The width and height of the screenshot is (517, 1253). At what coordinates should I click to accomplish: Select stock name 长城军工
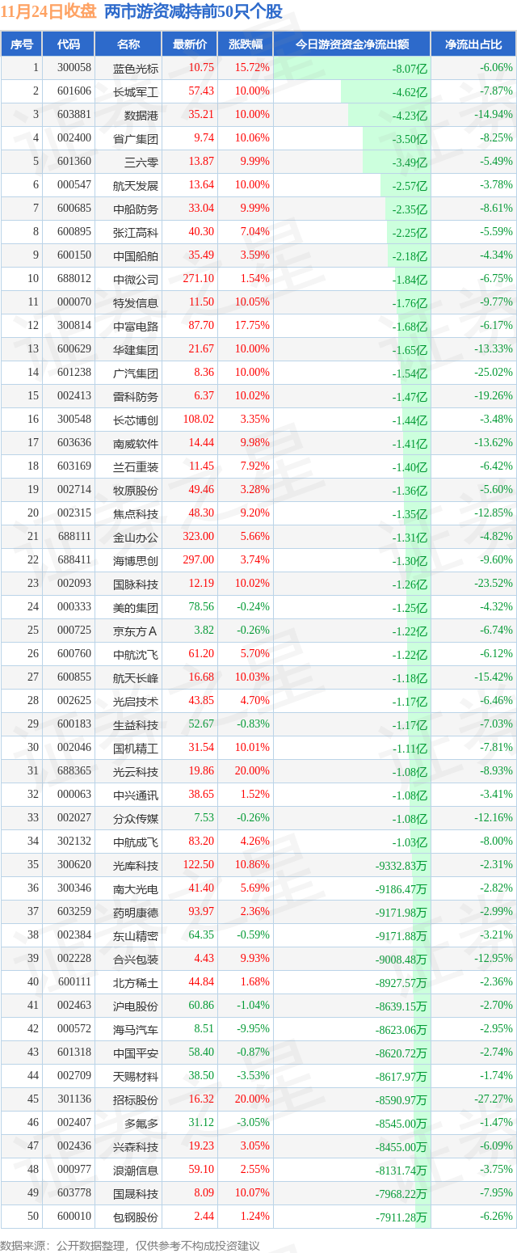[x=136, y=91]
